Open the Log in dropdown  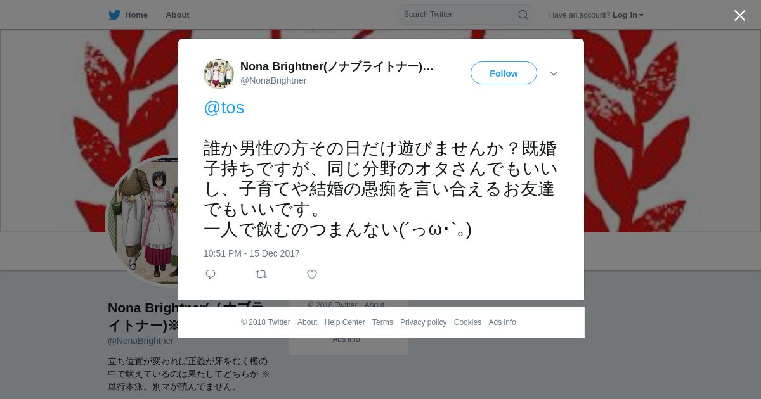[628, 15]
